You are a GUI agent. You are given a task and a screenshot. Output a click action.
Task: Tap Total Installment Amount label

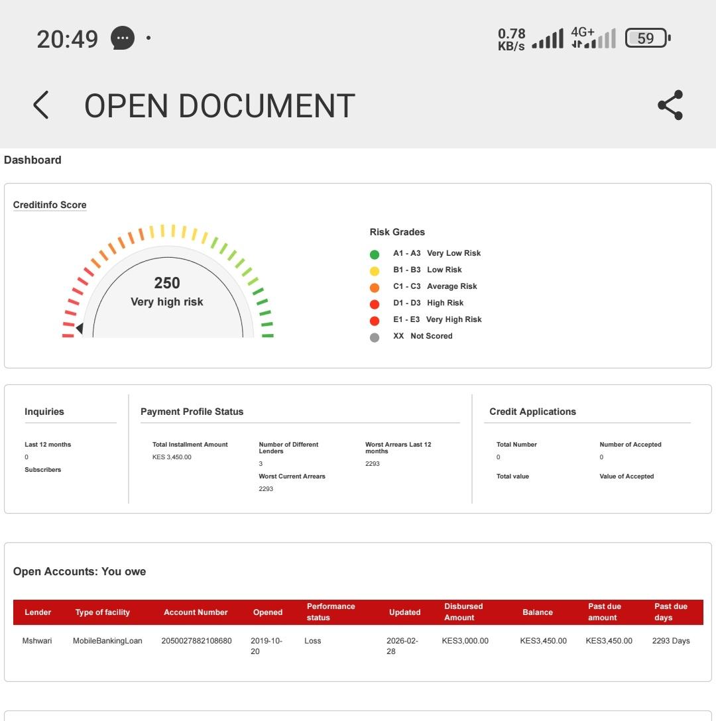point(190,444)
